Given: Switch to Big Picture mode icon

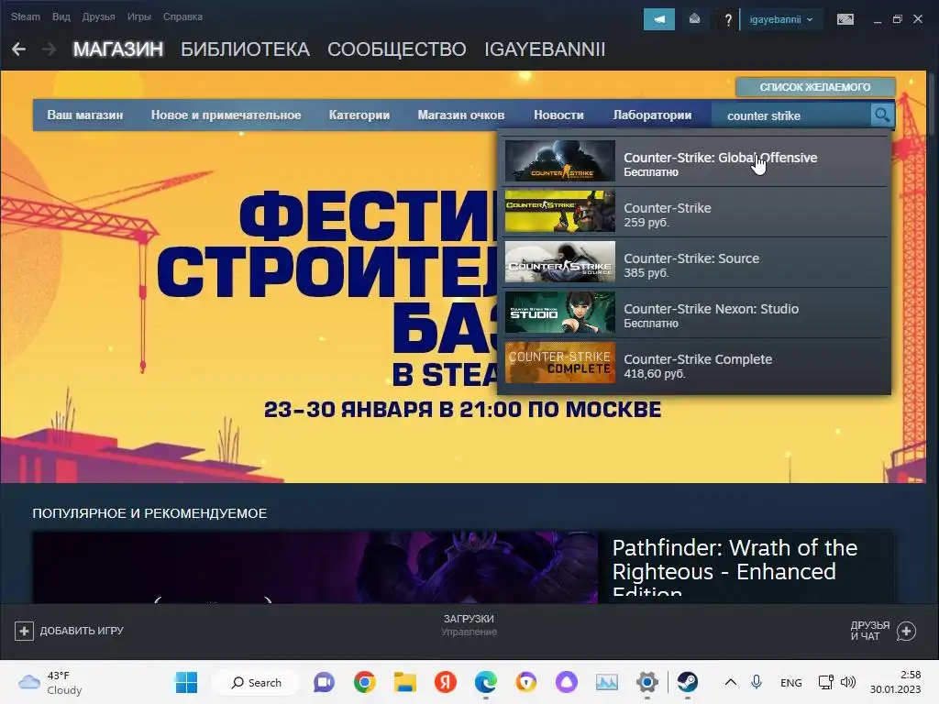Looking at the screenshot, I should 845,19.
